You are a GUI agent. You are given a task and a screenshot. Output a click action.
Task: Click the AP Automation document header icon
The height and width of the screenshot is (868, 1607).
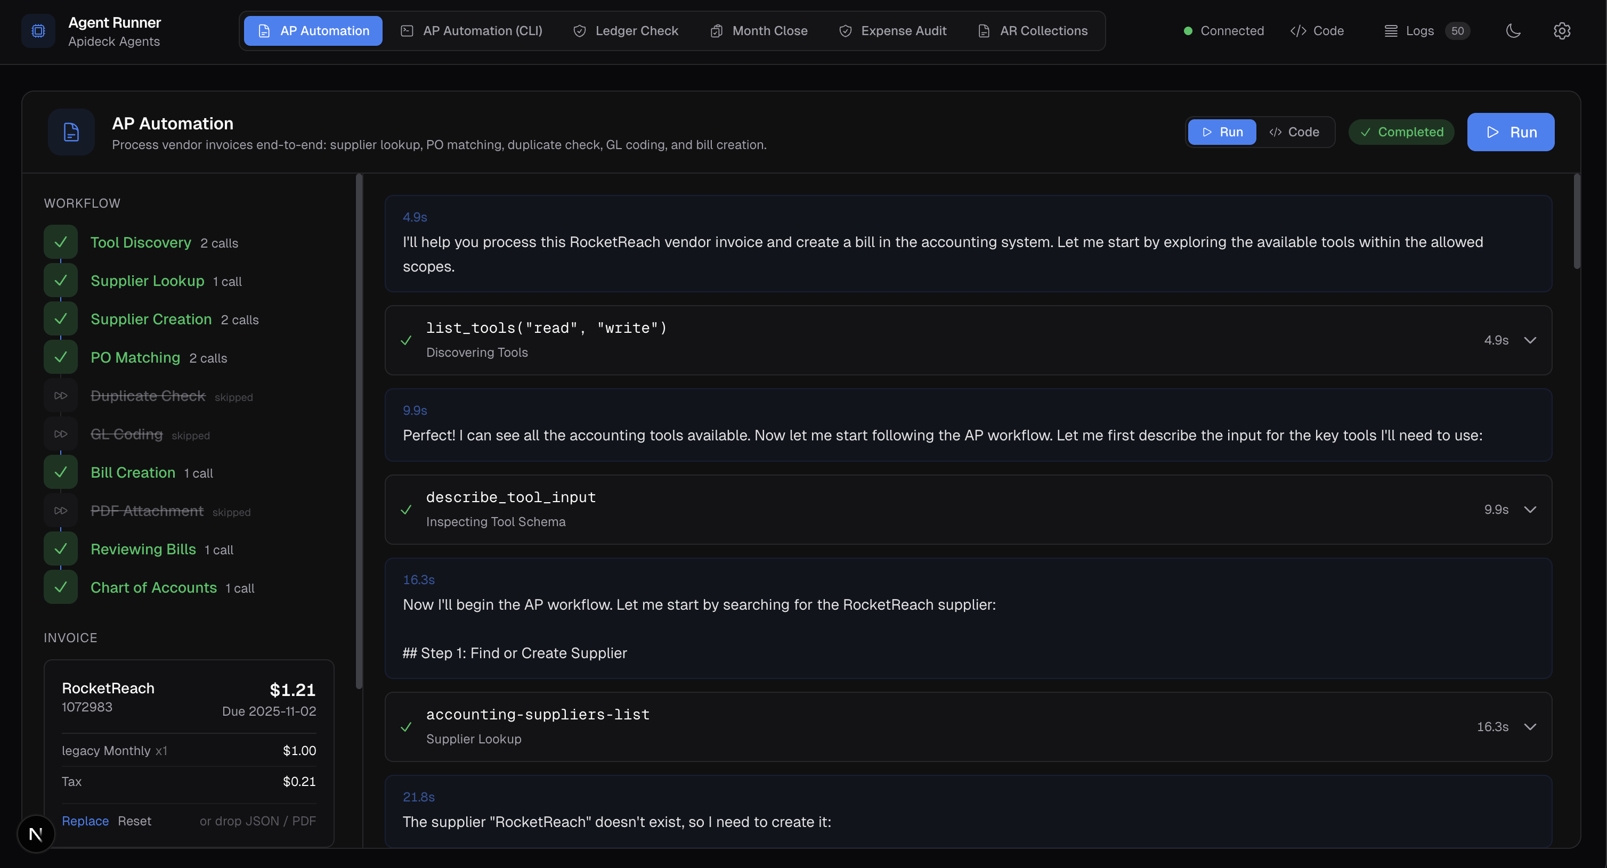pyautogui.click(x=71, y=132)
